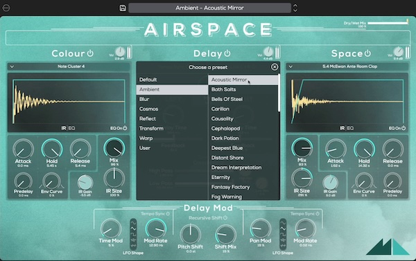Switch Colour display to IR tab
The image size is (416, 261).
tap(64, 128)
